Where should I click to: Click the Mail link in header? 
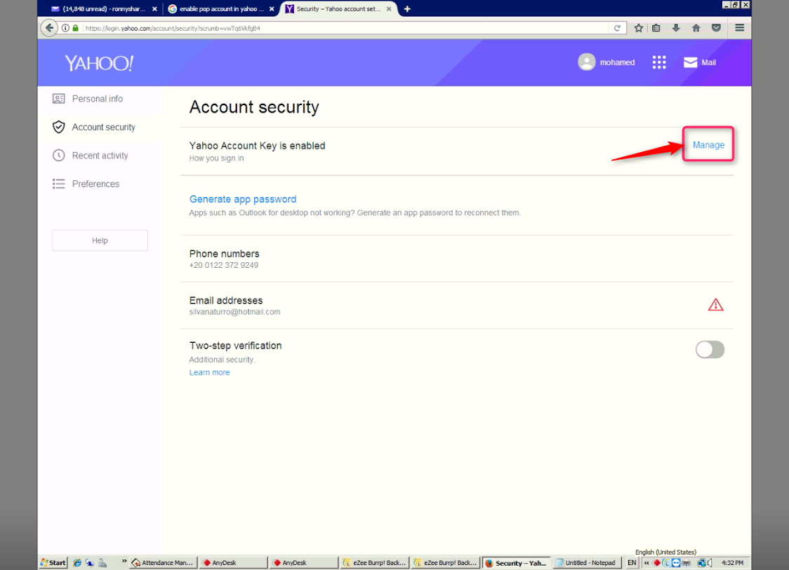click(708, 62)
